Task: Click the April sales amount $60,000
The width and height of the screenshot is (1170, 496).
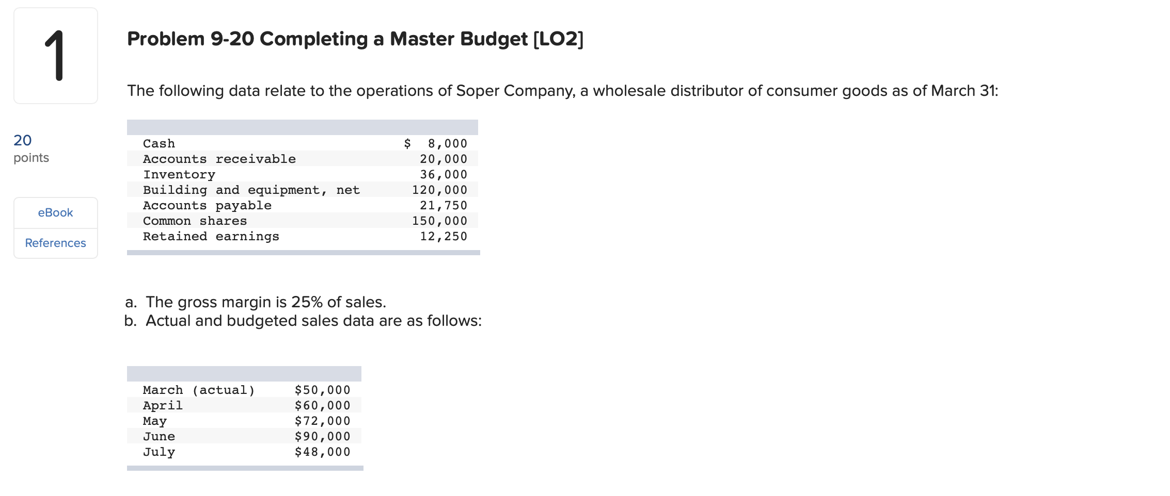Action: point(322,405)
